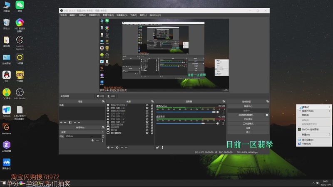Open the three-dot transition options menu in the Scene Transitions (转场特效) dock

(x=102, y=140)
